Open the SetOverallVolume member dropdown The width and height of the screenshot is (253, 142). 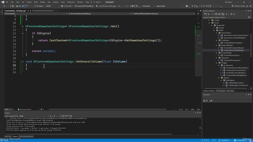click(x=163, y=14)
